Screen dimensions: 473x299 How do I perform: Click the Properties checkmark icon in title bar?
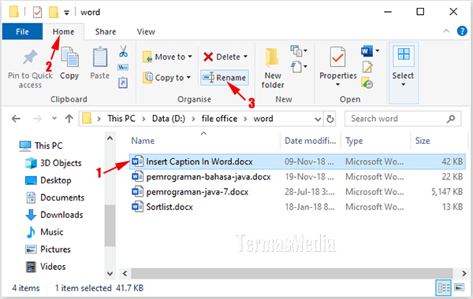pyautogui.click(x=37, y=13)
